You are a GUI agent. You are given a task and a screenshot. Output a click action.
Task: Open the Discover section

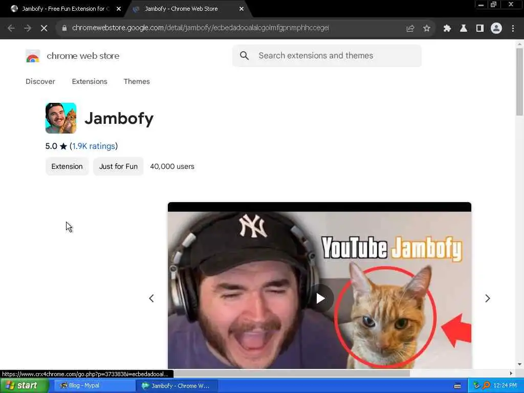pos(40,81)
